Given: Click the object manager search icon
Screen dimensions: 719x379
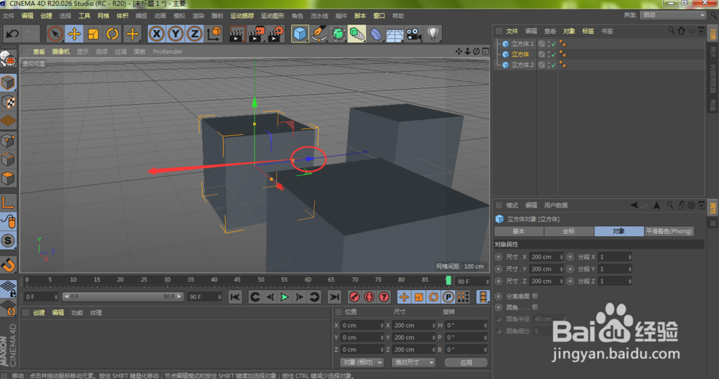Looking at the screenshot, I should click(672, 31).
